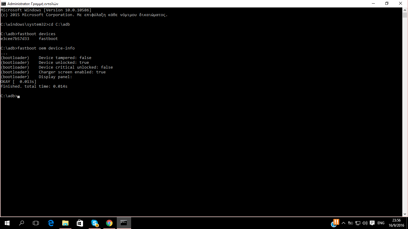Click the 'finished. total time: 0.014s' line
This screenshot has height=229, width=408.
pos(34,86)
